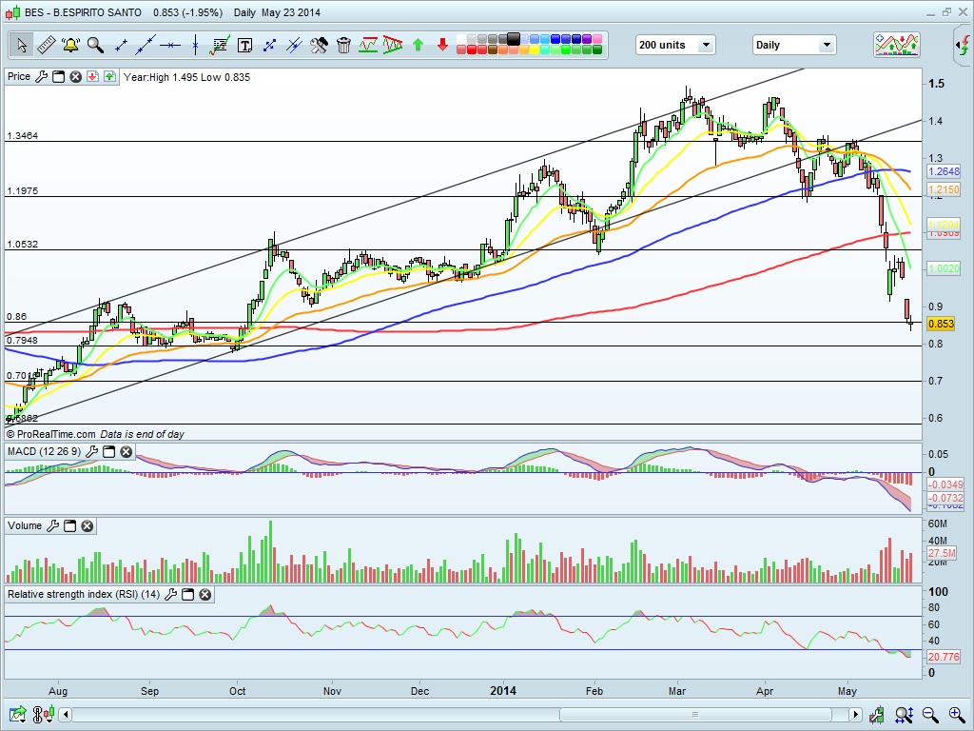Click the 27.5M volume value label

(942, 553)
